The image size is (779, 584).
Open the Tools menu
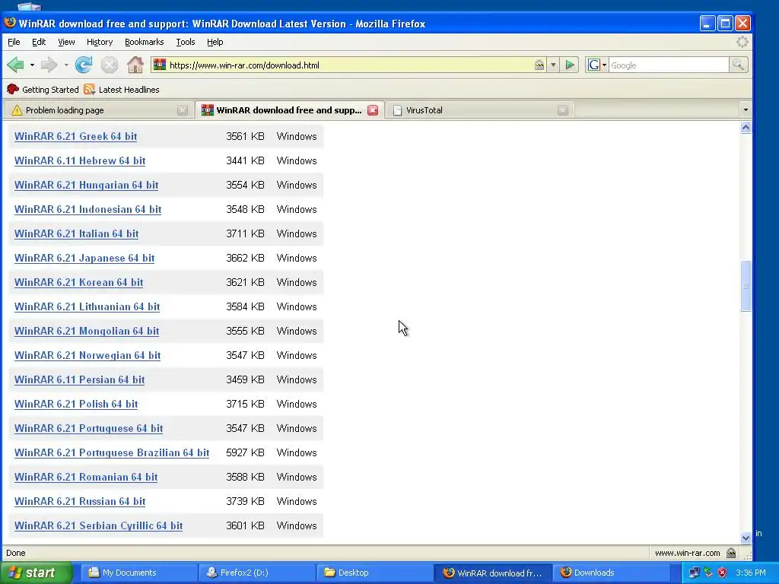tap(186, 43)
